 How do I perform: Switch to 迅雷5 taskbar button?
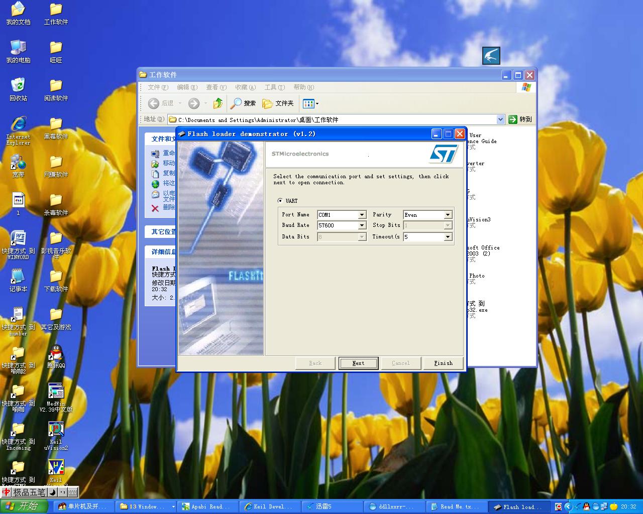coord(333,506)
